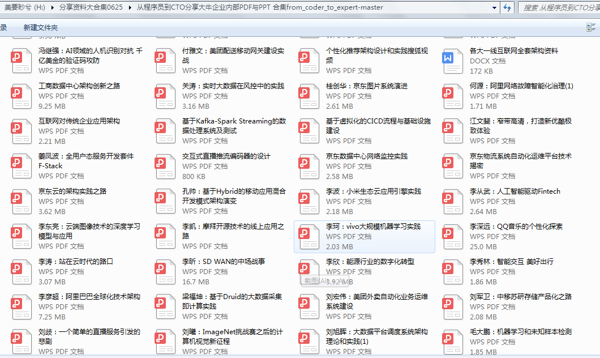
Task: Click the PDF icon for 李波 小米生态云应用引擎实践
Action: click(309, 201)
